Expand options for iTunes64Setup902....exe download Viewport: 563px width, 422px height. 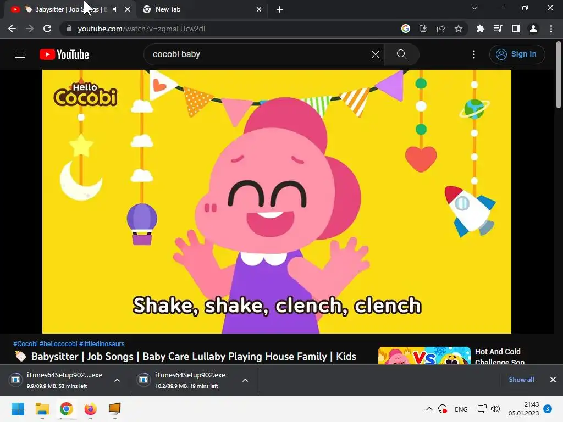[x=117, y=380]
